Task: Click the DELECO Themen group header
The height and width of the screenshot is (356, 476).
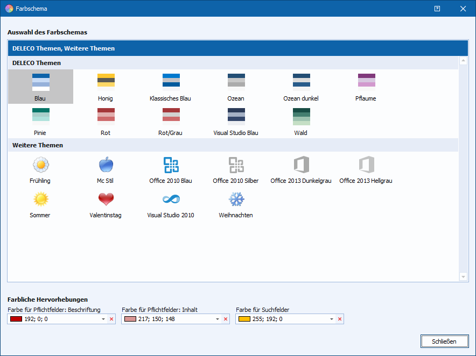Action: coord(37,63)
